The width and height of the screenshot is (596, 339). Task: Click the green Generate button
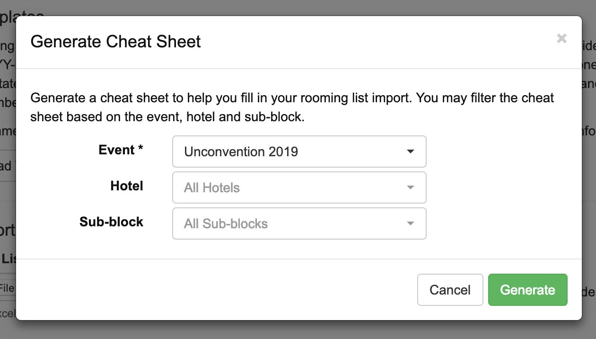click(x=527, y=290)
